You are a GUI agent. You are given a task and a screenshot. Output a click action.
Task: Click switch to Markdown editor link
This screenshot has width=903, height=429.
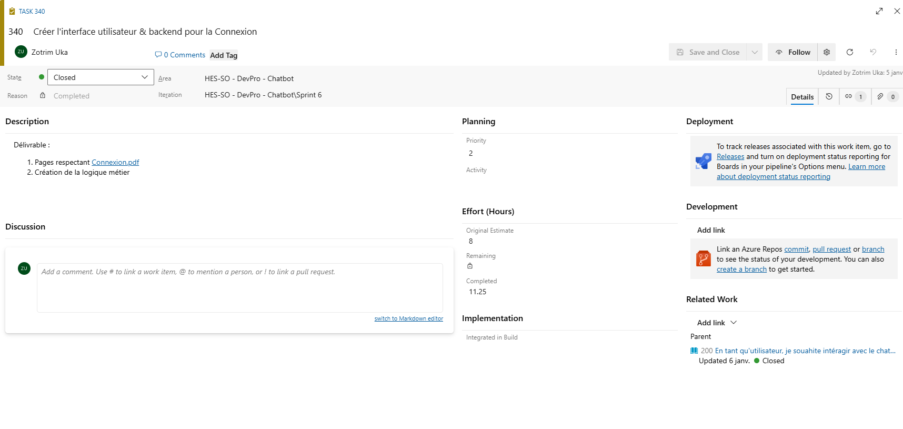(408, 318)
